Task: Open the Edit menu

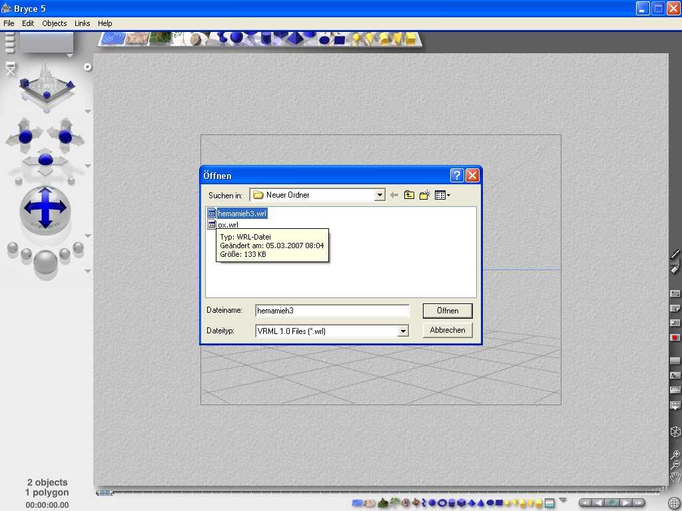Action: click(x=28, y=23)
